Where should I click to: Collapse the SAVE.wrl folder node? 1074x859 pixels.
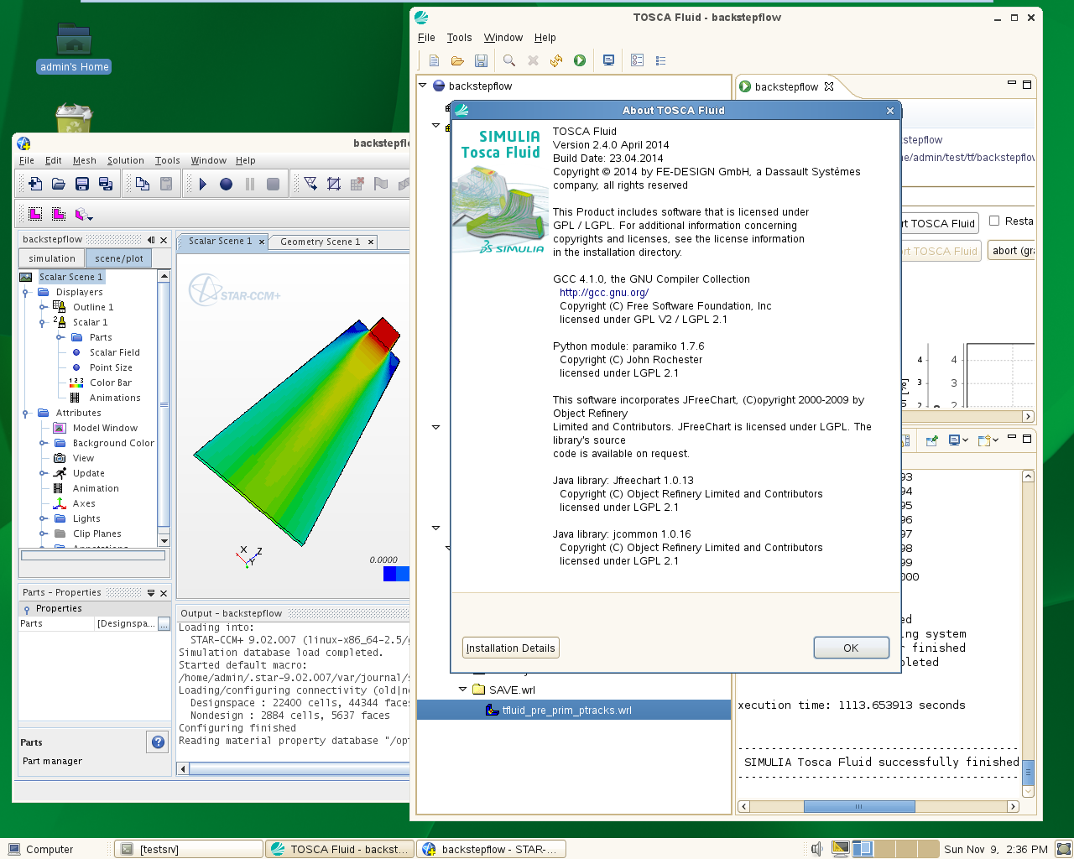[x=462, y=690]
